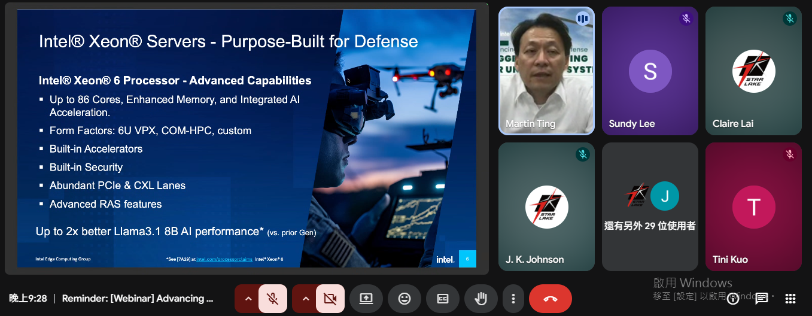The height and width of the screenshot is (316, 812).
Task: Leave the call with the red hang-up button
Action: (x=550, y=299)
